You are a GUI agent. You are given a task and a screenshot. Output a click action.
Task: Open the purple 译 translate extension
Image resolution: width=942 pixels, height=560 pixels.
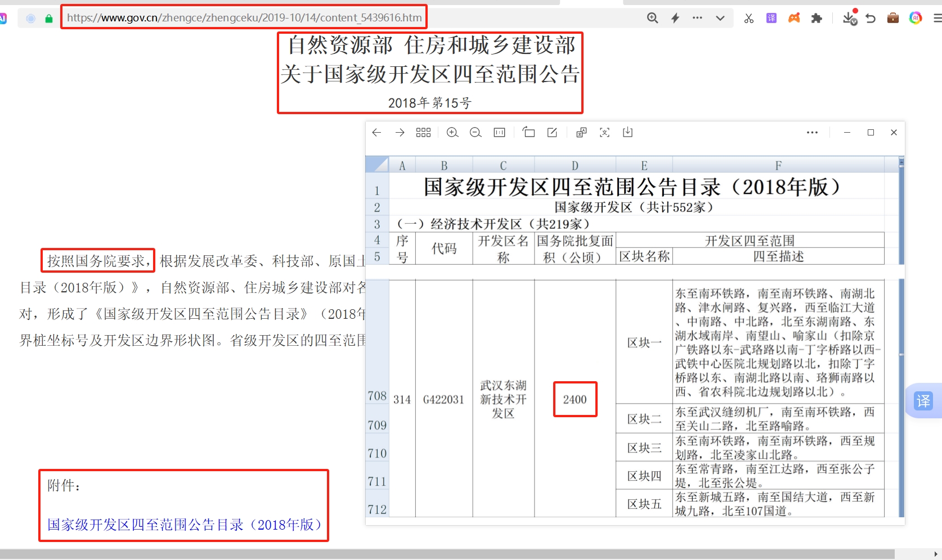(771, 17)
